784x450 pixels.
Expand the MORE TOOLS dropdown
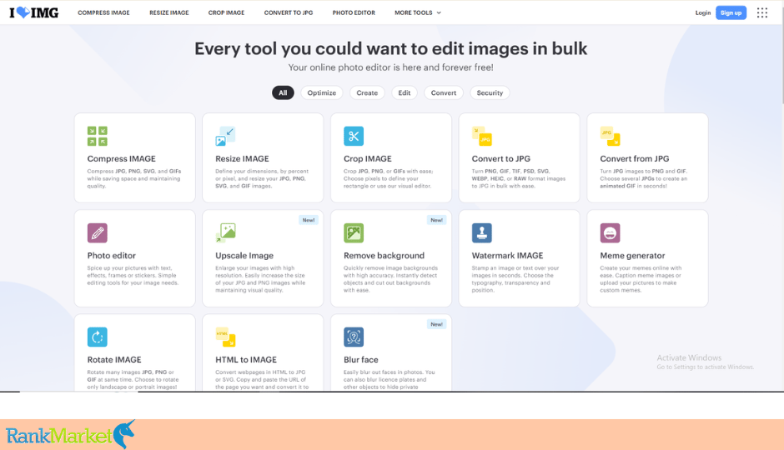(418, 13)
